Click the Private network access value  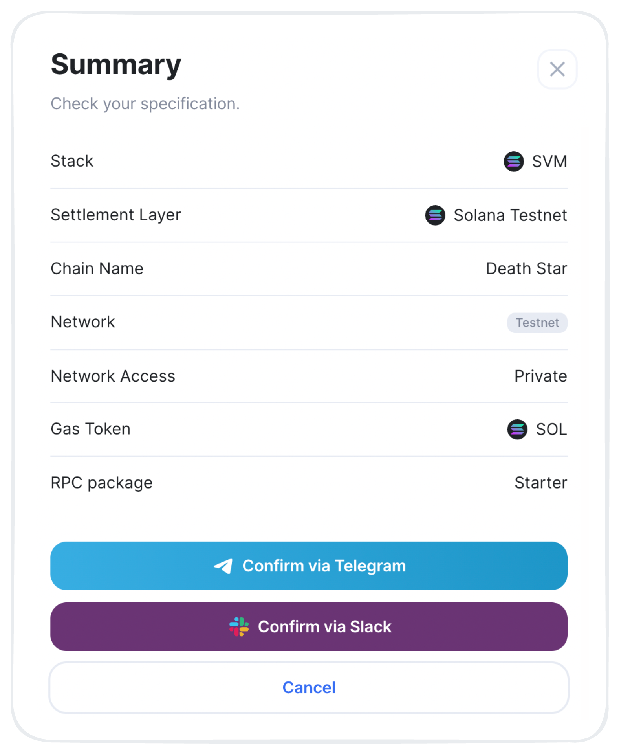pyautogui.click(x=540, y=376)
